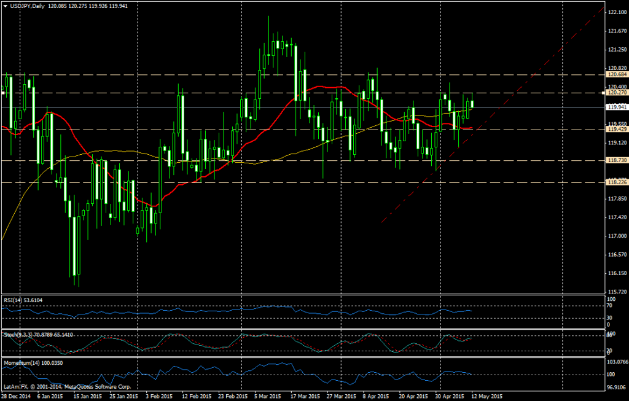Click the 28 Dec 2014 date label

16,396
